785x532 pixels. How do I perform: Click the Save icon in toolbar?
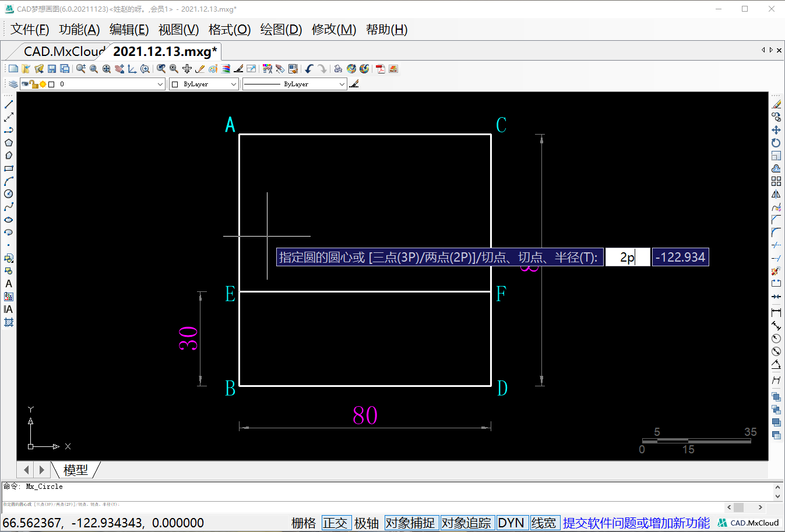pyautogui.click(x=52, y=69)
